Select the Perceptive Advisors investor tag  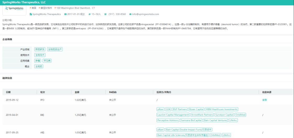[168, 120]
